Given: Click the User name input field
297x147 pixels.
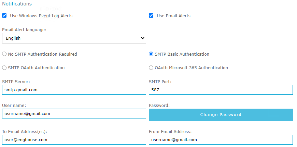Looking at the screenshot, I should tap(74, 114).
